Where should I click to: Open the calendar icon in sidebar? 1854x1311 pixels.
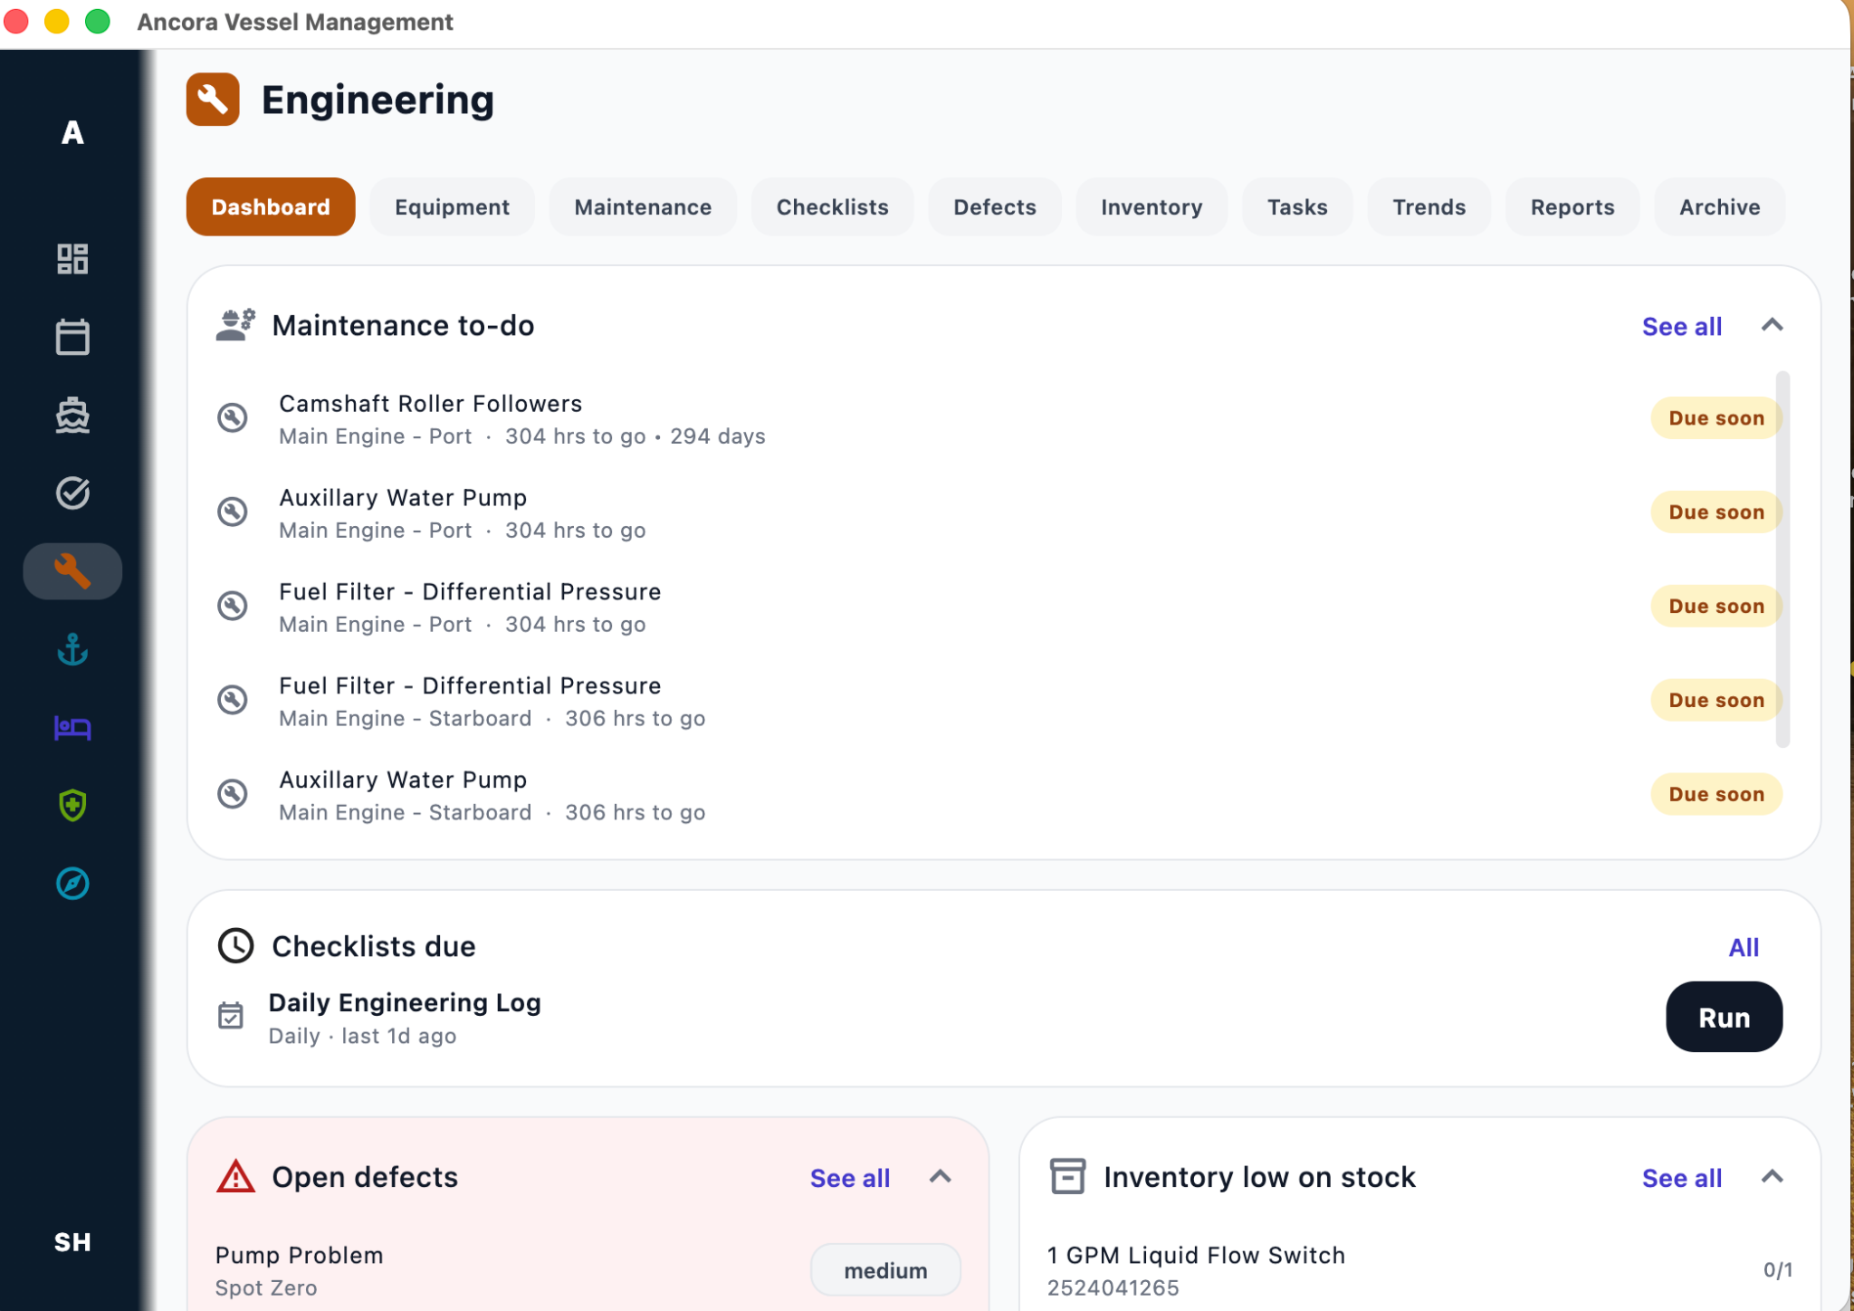72,337
